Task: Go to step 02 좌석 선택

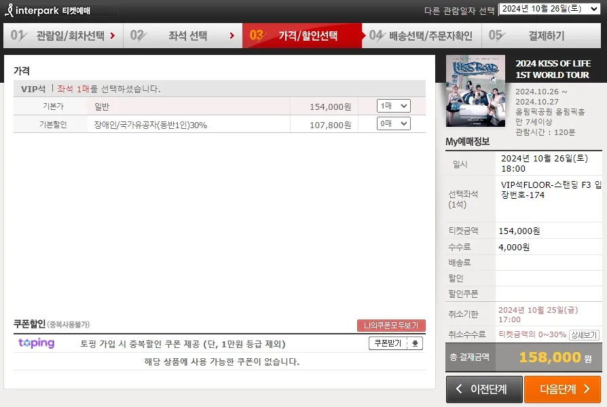Action: tap(183, 35)
